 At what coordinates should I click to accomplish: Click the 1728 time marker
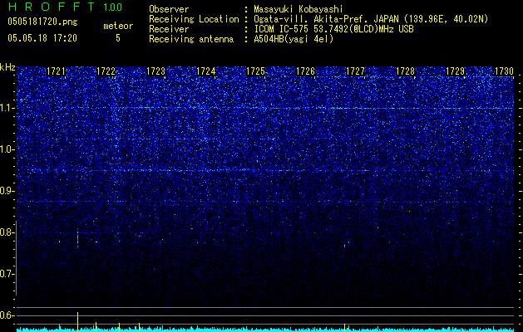pyautogui.click(x=405, y=71)
